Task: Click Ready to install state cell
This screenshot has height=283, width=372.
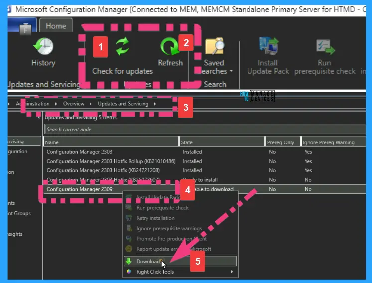Action: click(x=200, y=180)
